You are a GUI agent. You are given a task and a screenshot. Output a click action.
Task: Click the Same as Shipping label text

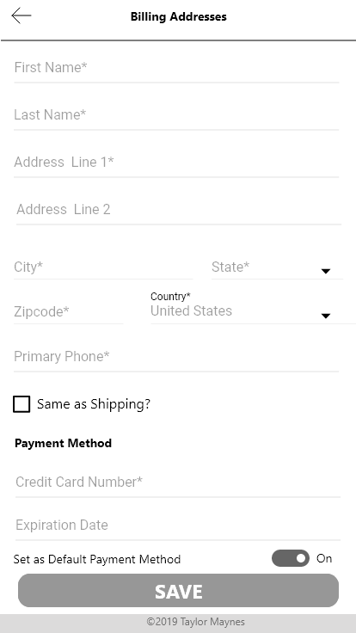(94, 404)
